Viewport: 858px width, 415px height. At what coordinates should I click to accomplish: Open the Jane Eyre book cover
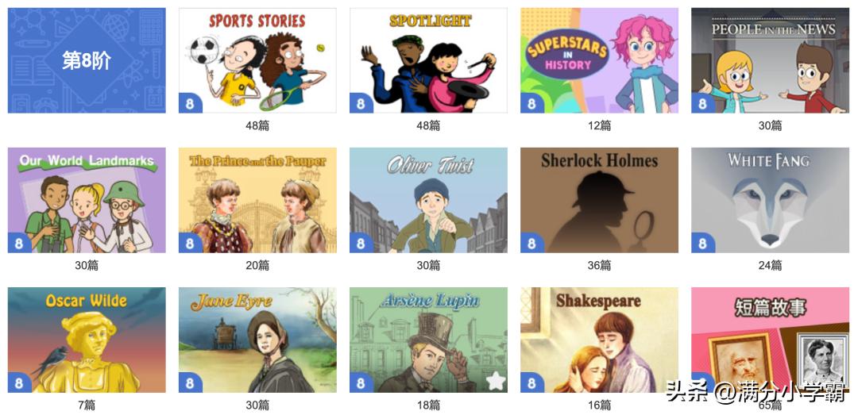257,340
